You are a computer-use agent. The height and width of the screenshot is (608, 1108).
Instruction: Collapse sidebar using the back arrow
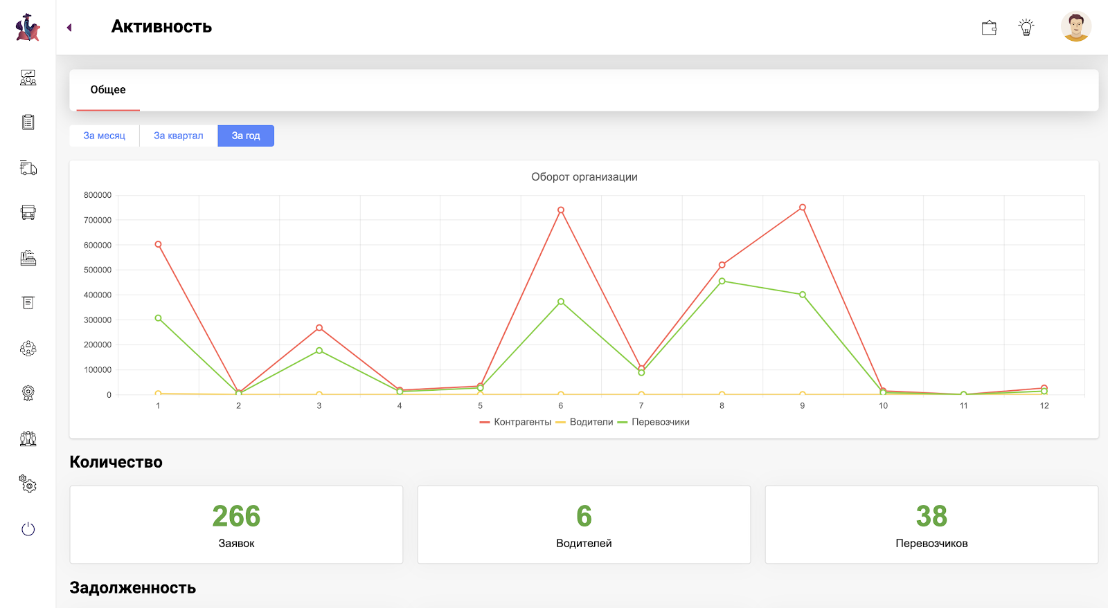point(69,28)
